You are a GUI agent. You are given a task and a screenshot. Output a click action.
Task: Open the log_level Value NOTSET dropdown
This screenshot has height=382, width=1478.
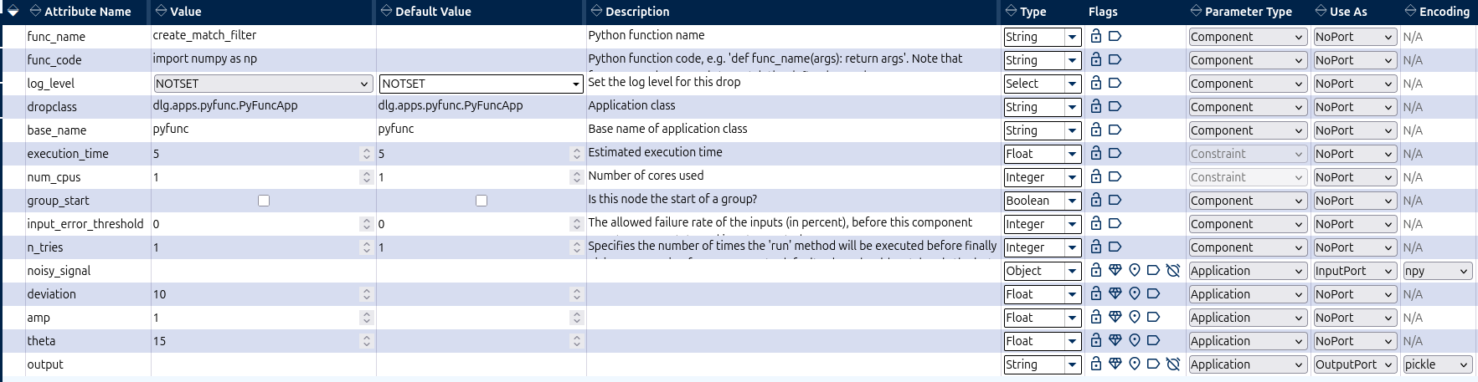[263, 84]
